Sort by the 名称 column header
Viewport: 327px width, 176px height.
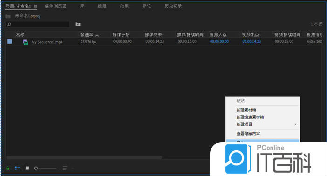tap(20, 35)
